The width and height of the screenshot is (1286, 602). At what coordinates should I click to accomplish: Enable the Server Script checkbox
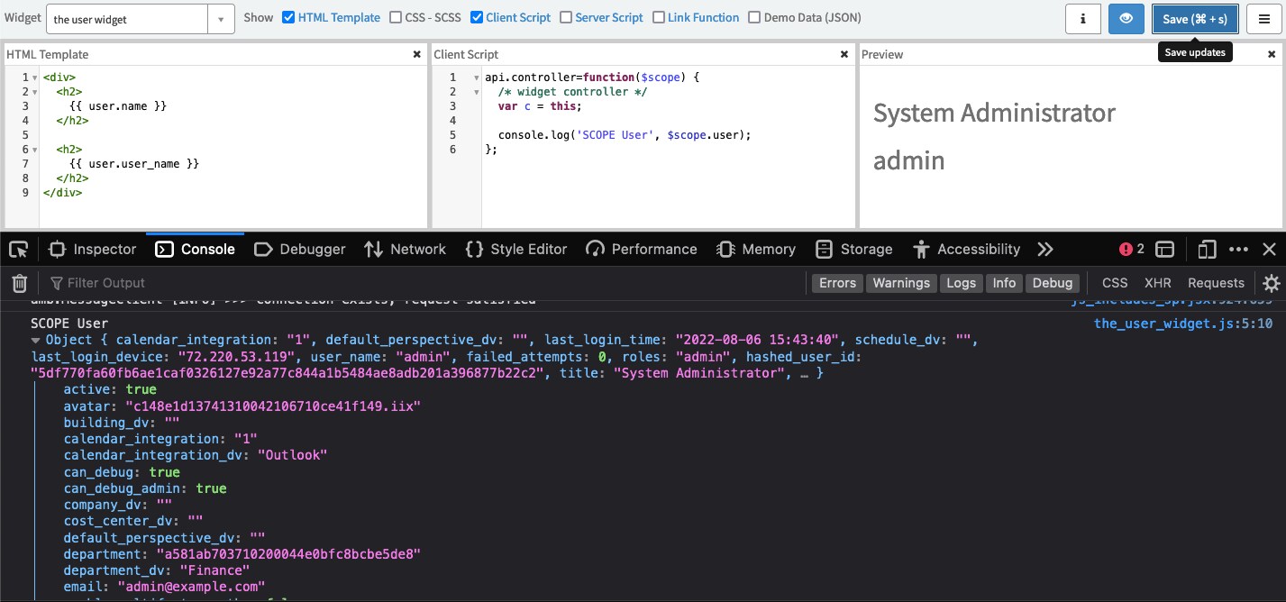click(566, 17)
